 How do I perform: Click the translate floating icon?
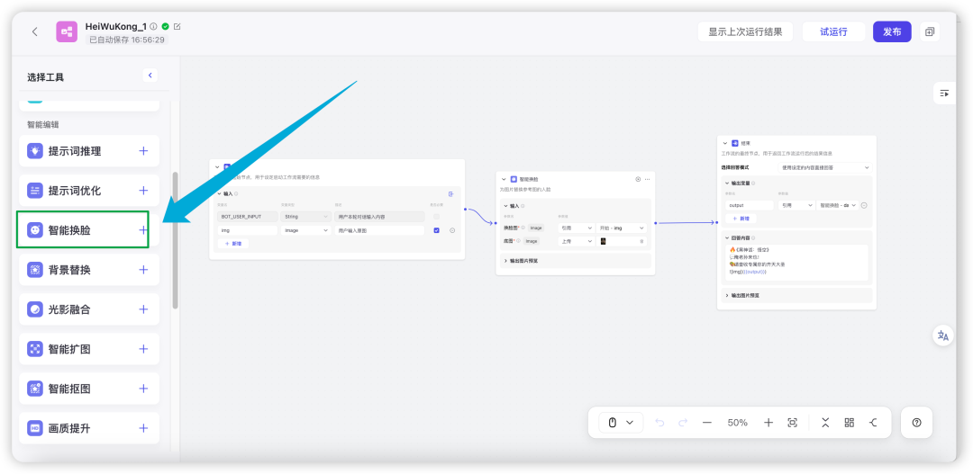coord(943,335)
